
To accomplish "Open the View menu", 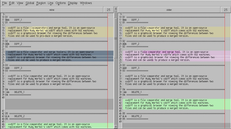I will pos(20,3).
